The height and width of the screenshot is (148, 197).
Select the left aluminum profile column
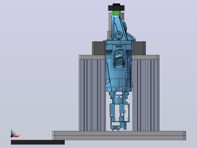92,95
